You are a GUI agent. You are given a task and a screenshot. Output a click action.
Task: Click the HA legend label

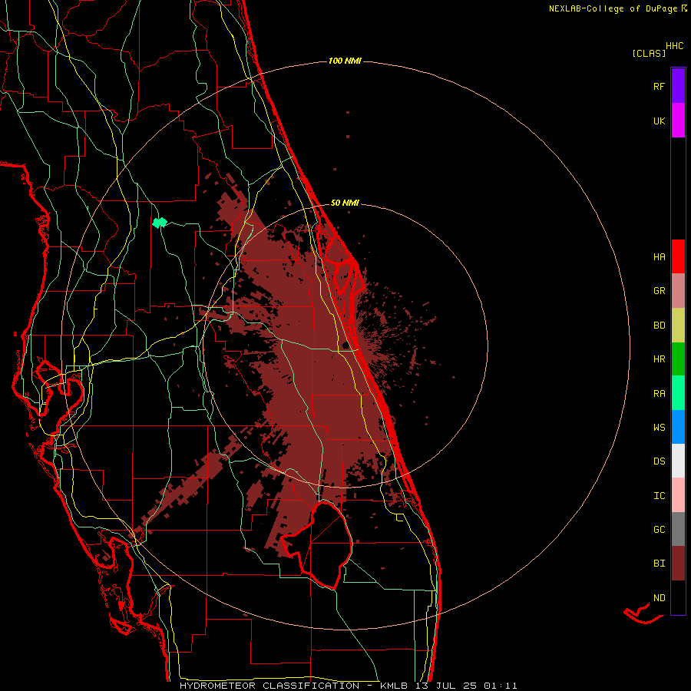[x=659, y=257]
